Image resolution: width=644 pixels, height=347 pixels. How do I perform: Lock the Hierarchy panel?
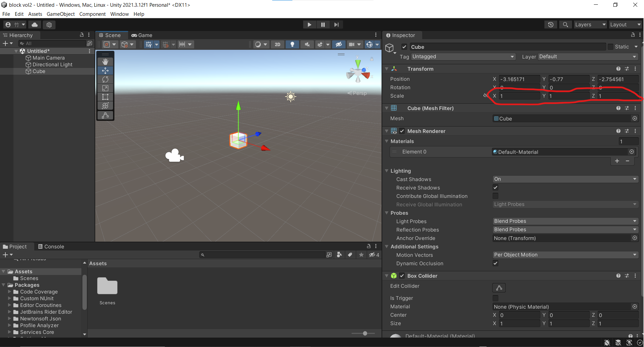point(81,35)
